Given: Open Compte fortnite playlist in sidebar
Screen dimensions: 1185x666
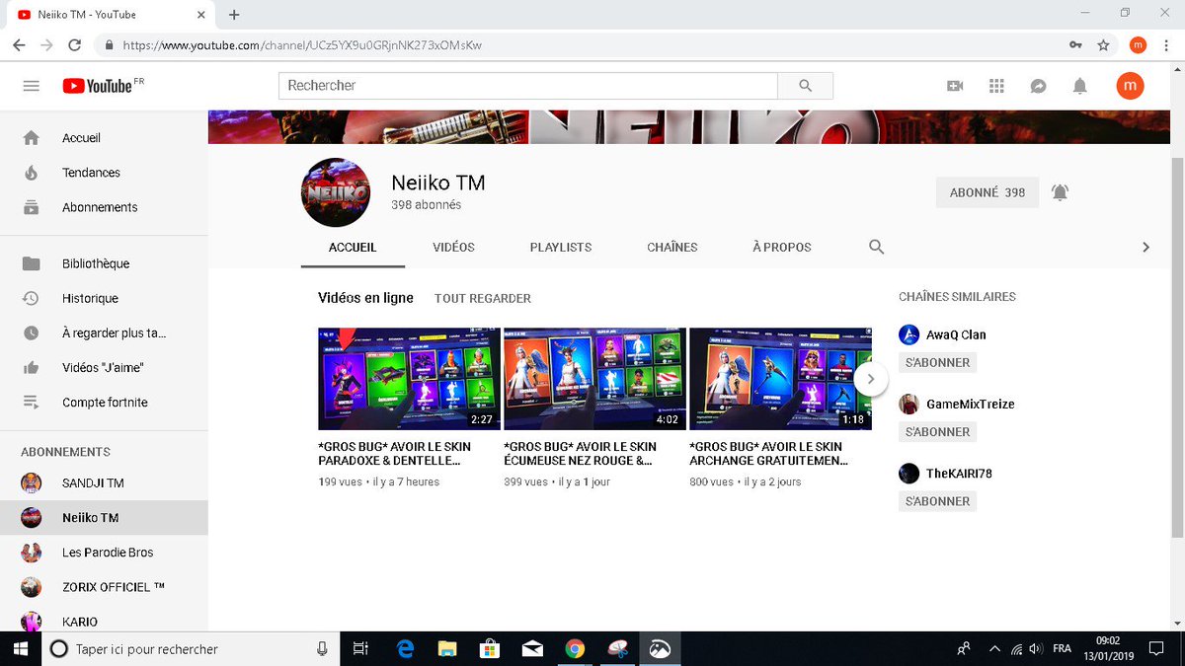Looking at the screenshot, I should point(104,403).
